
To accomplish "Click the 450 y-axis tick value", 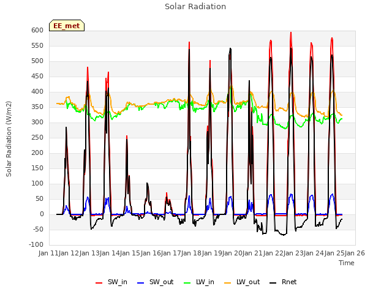I will point(37,76).
